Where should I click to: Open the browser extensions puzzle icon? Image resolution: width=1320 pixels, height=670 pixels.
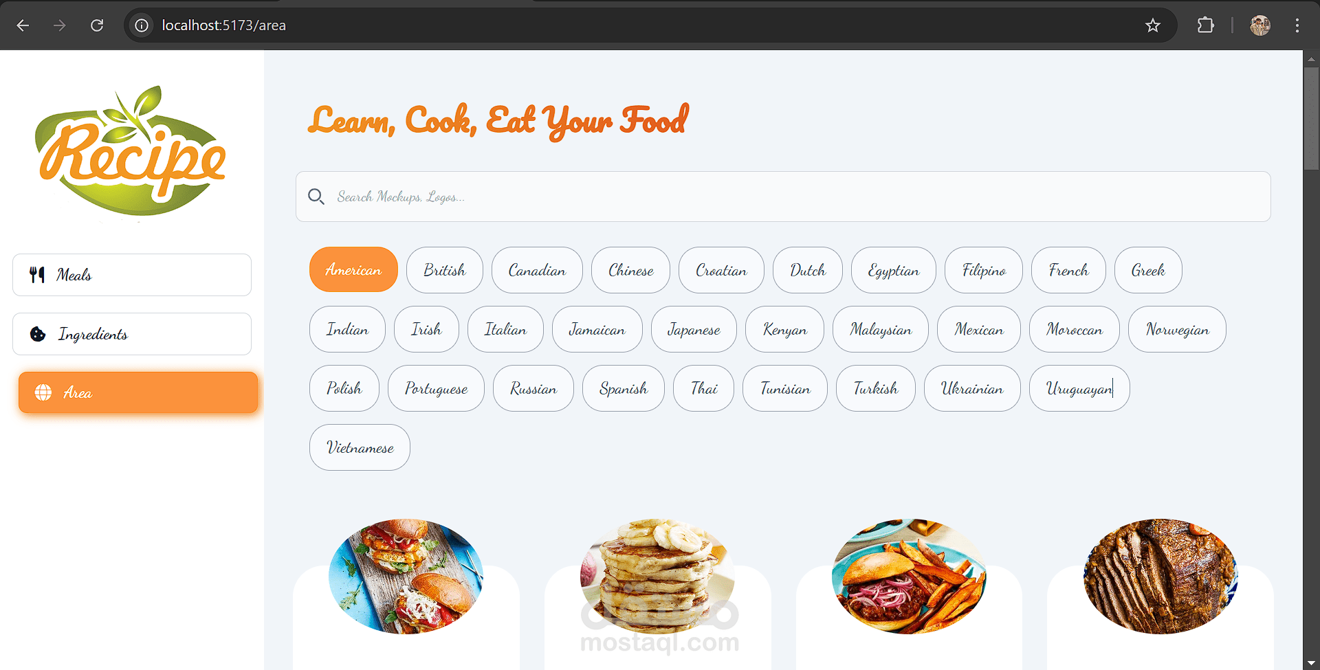(x=1205, y=25)
